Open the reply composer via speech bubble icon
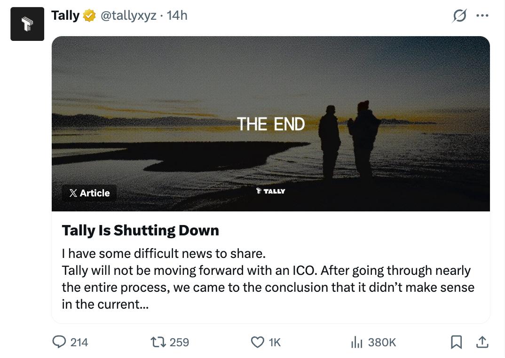The image size is (505, 358). (59, 342)
